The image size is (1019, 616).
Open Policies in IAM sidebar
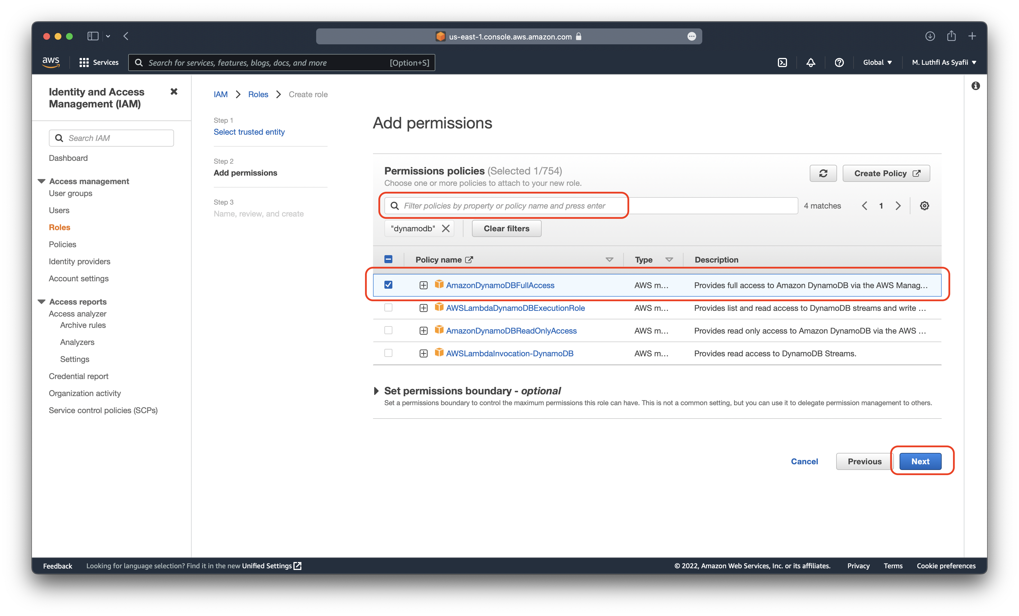(63, 244)
